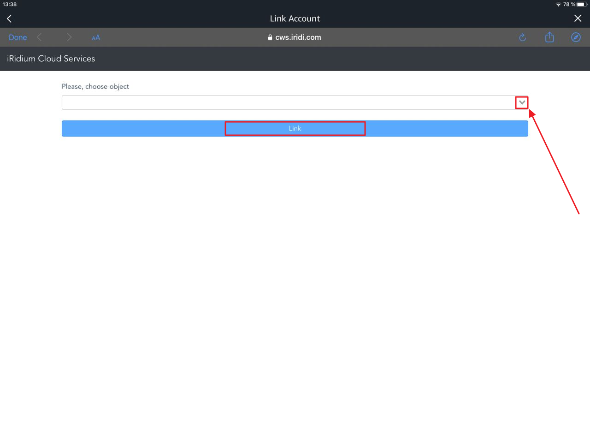
Task: Tap the battery indicator in status bar
Action: point(581,5)
